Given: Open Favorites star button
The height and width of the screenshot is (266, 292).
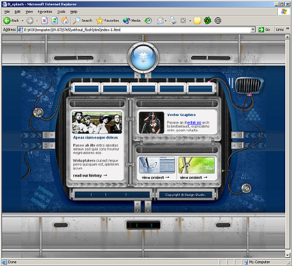Looking at the screenshot, I should pyautogui.click(x=107, y=20).
